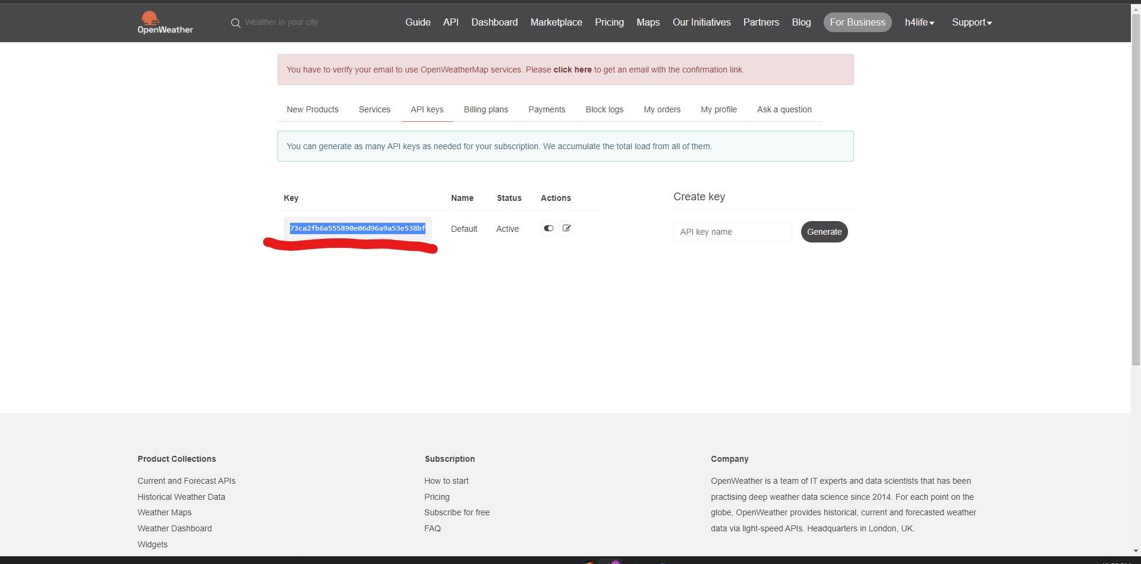Click the 'Active' status cell
Screen dimensions: 1141x564
pos(508,229)
